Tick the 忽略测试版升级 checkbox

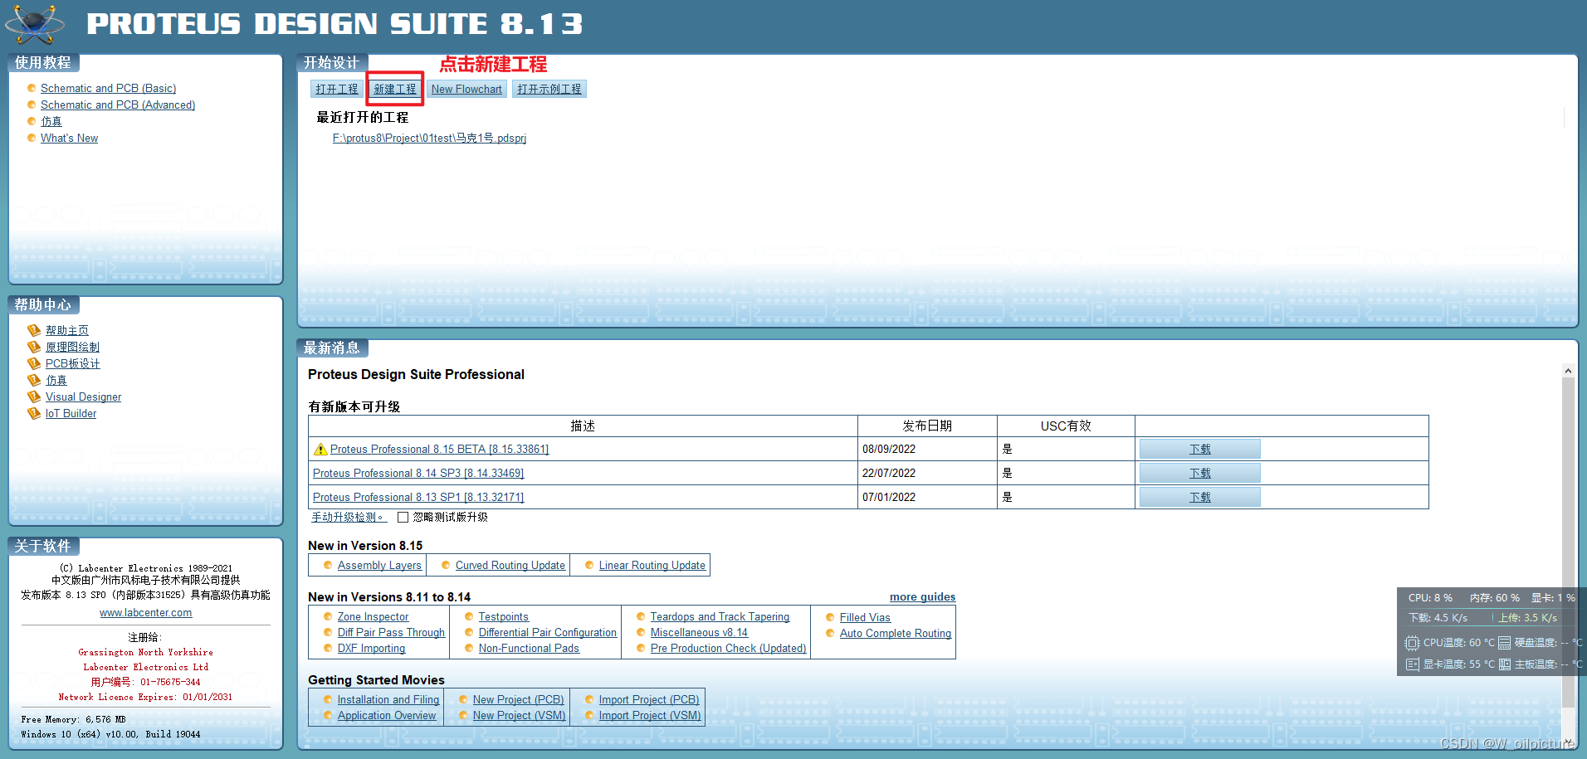[403, 517]
